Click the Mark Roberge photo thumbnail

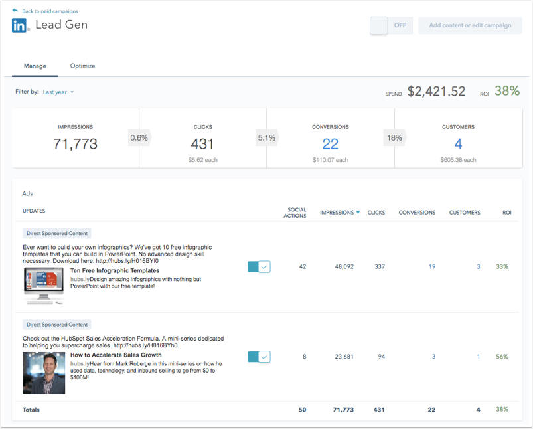(x=44, y=373)
